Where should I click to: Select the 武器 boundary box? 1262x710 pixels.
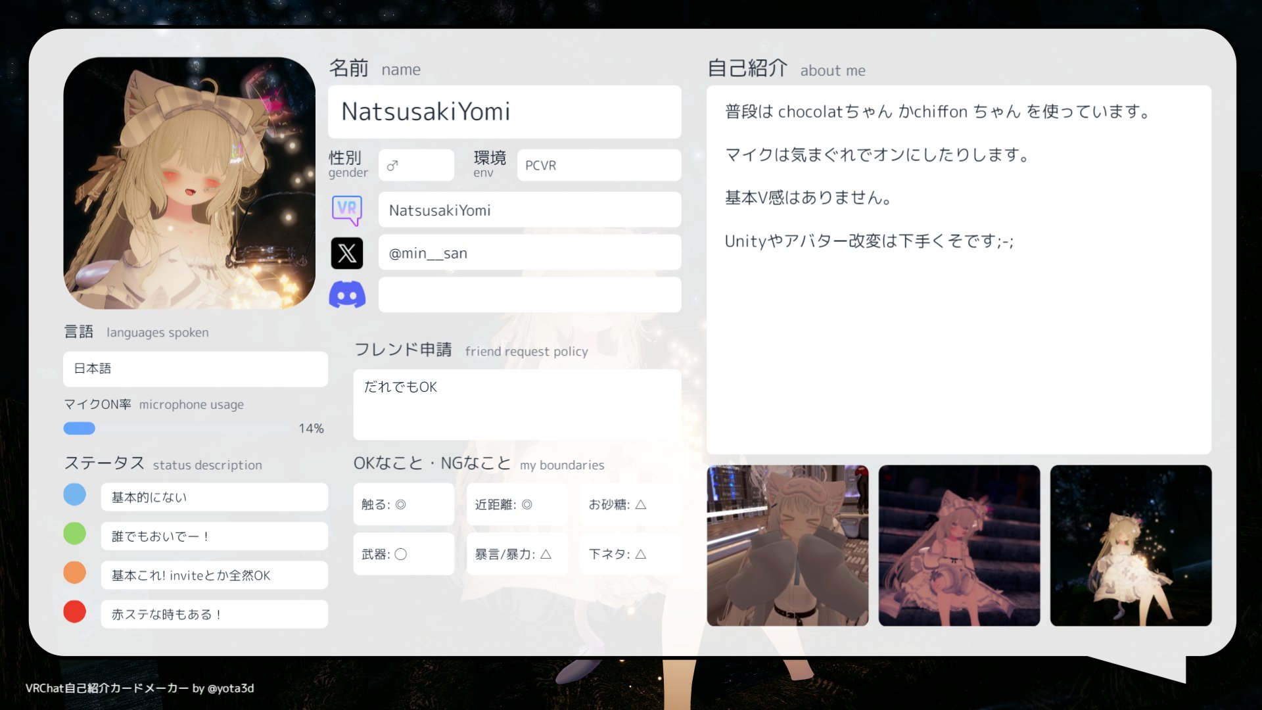tap(404, 554)
